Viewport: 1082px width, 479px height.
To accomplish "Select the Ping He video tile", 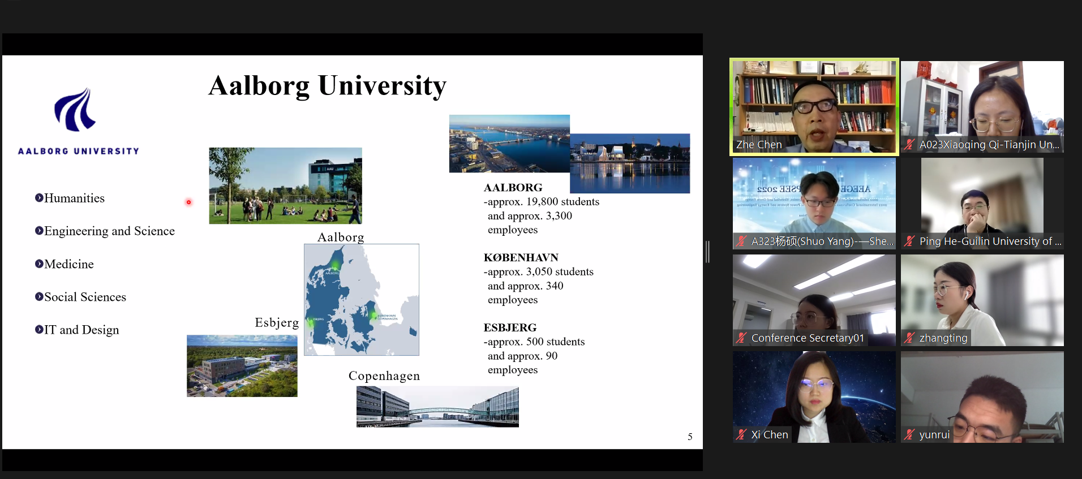I will click(x=982, y=204).
